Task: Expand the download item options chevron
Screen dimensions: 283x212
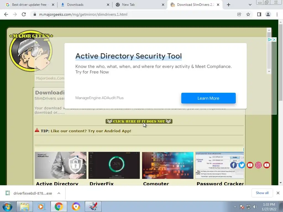Action: point(59,193)
